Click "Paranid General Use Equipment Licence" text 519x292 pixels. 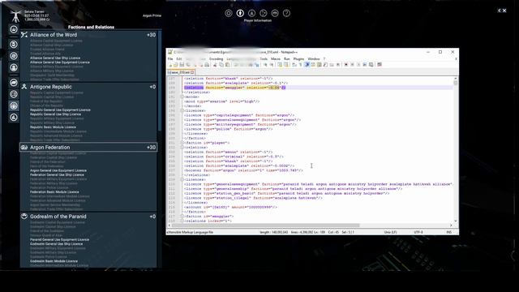coord(59,240)
